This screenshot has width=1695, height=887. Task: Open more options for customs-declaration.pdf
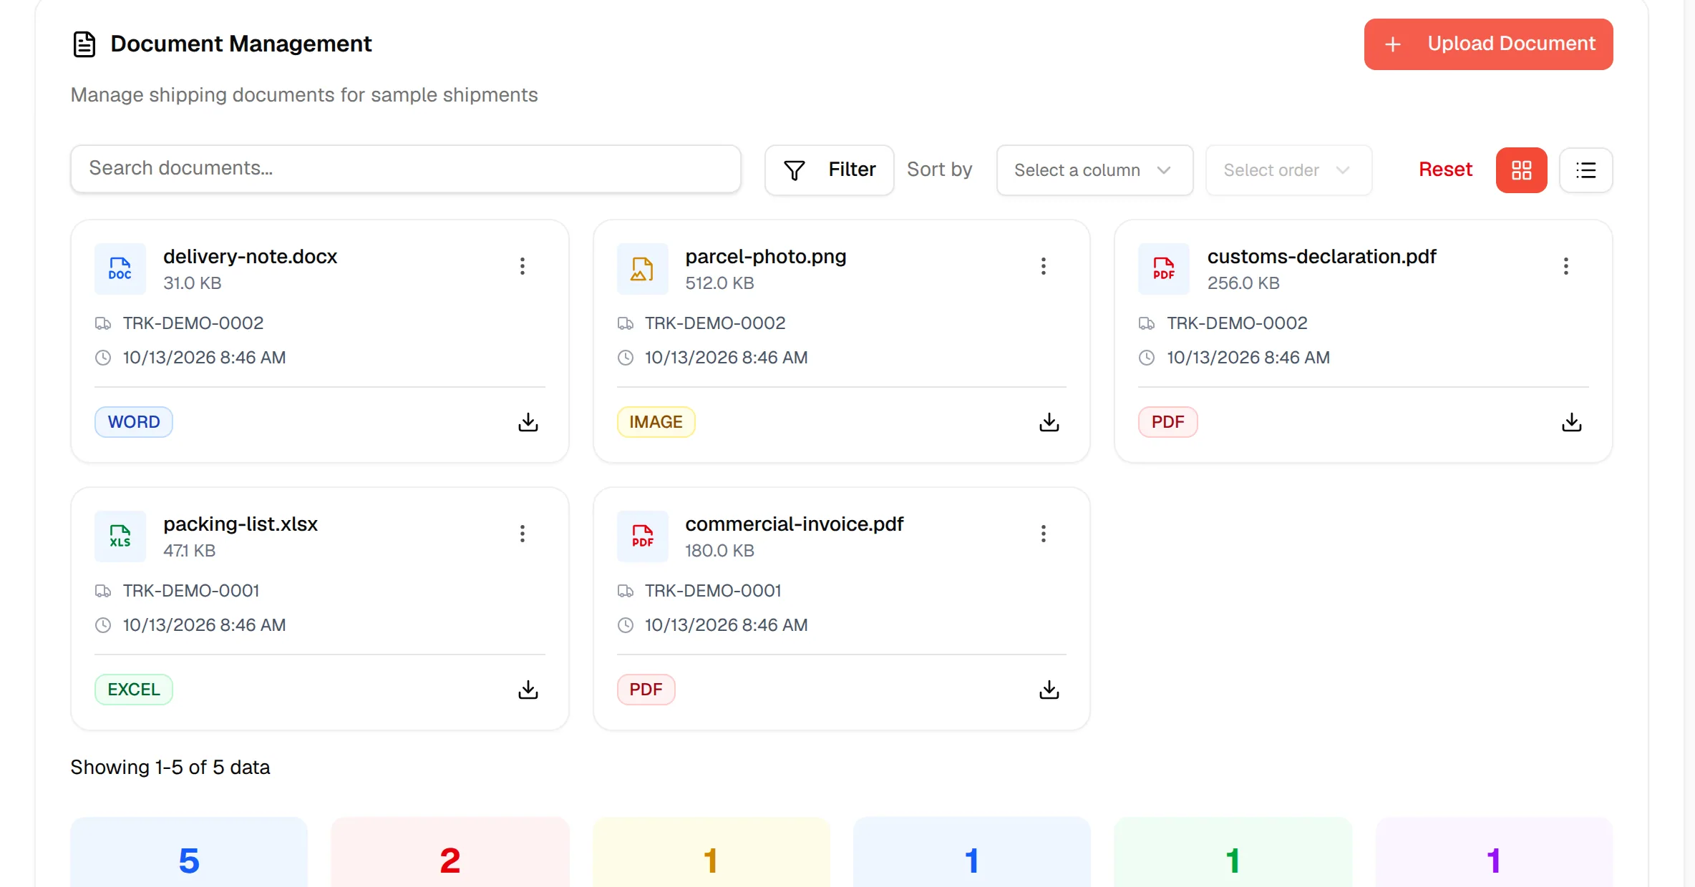(x=1566, y=266)
